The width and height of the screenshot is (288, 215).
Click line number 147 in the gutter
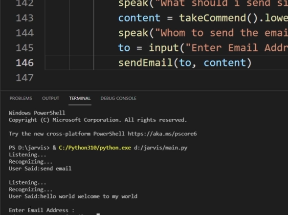25,78
